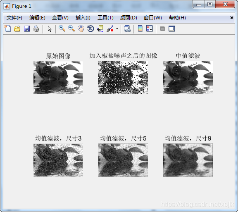238x212 pixels.
Task: Click the 均值滤波 尺寸9 image
Action: coord(188,160)
